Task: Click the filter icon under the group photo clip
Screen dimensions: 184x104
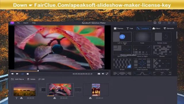Action: (90, 98)
